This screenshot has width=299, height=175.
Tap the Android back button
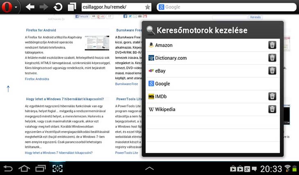(x=8, y=168)
